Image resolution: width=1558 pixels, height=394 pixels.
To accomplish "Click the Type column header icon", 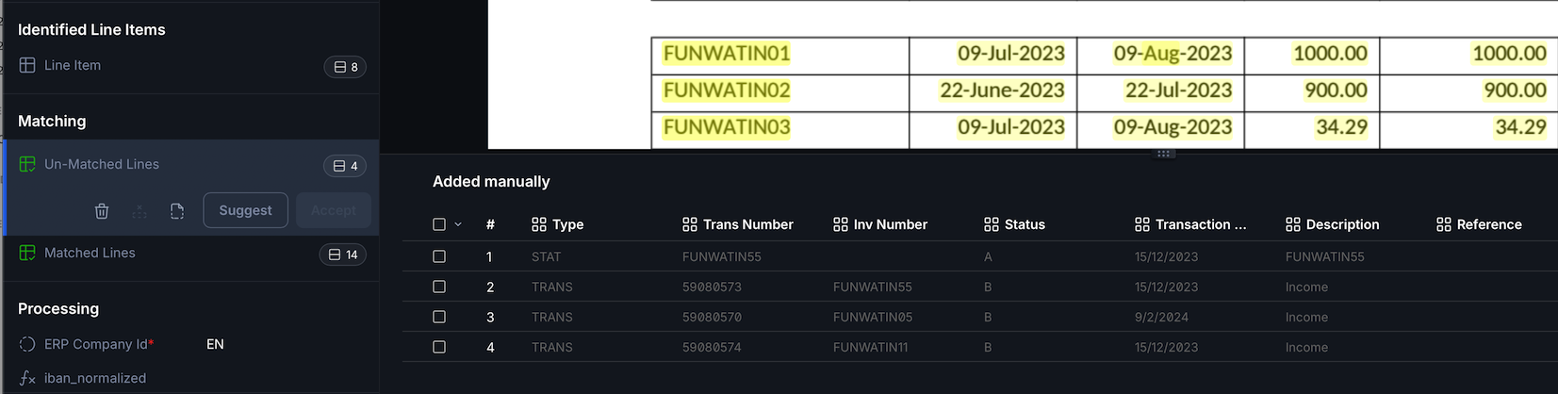I will coord(539,224).
